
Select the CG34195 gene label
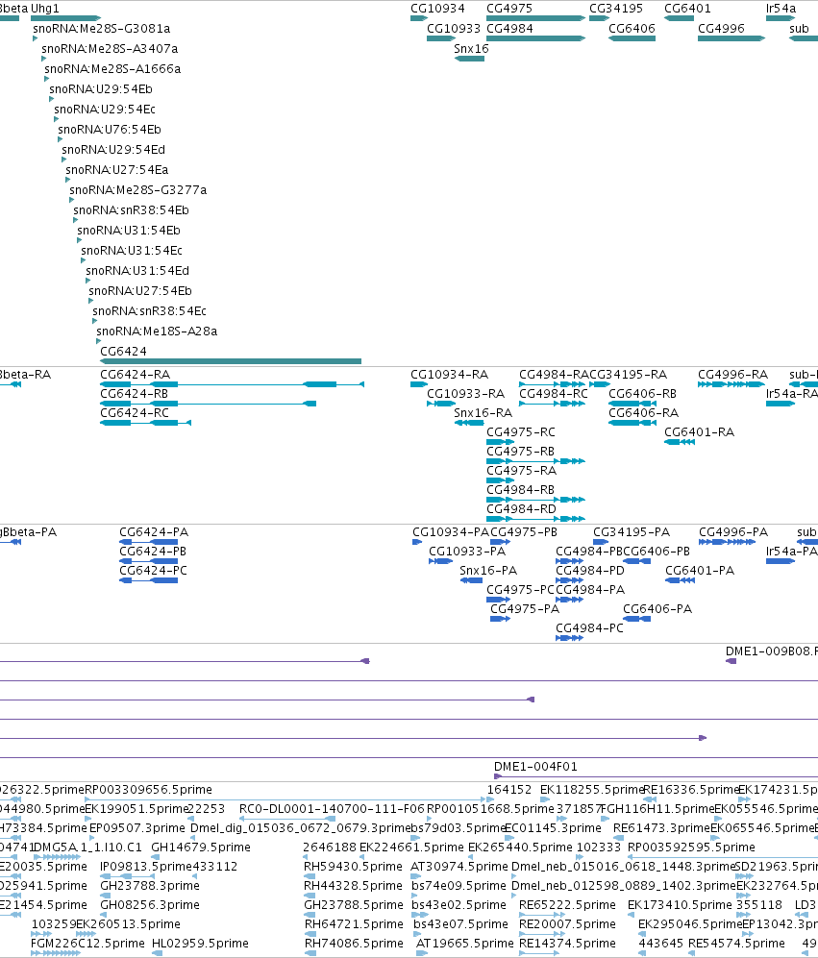[x=616, y=9]
